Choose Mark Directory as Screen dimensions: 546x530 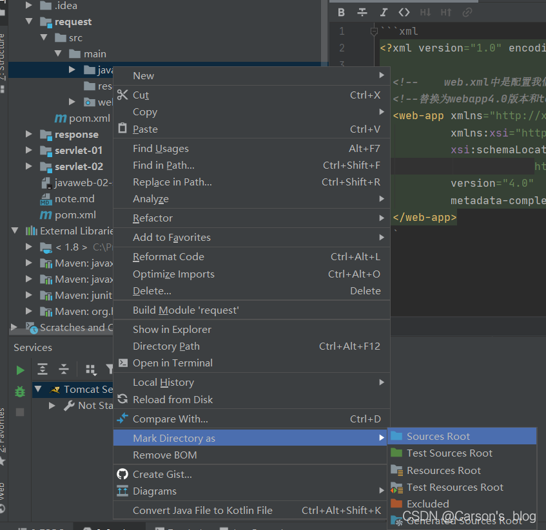250,438
